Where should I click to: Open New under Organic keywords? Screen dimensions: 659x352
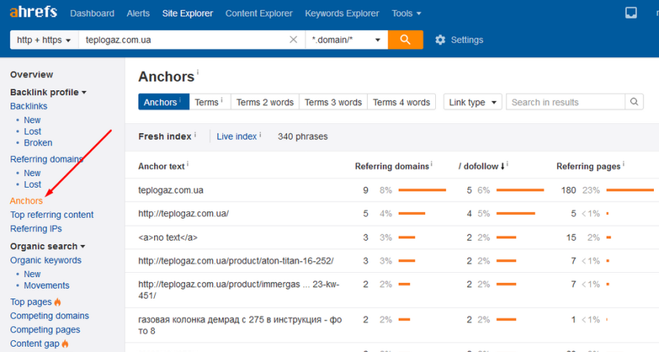32,274
